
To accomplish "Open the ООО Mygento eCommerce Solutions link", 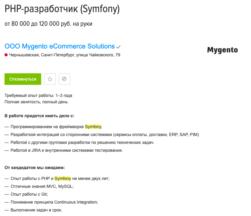I will click(60, 46).
